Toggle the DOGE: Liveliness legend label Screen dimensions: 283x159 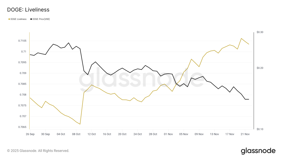pyautogui.click(x=19, y=19)
